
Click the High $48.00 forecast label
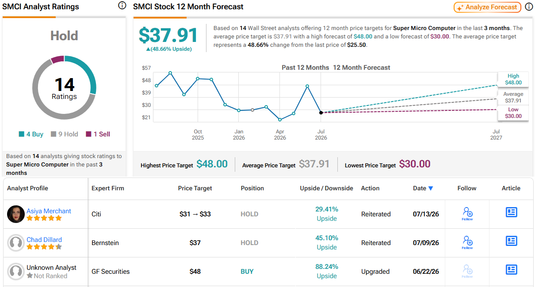click(513, 79)
